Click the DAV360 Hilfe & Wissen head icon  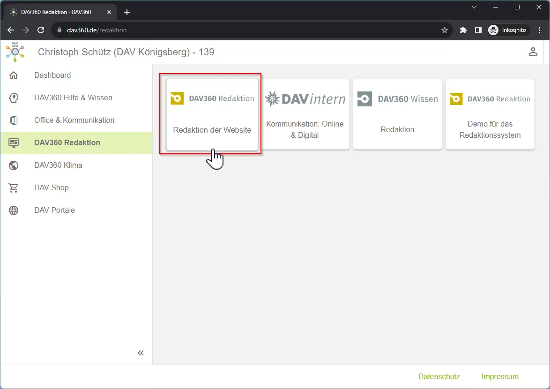tap(14, 98)
